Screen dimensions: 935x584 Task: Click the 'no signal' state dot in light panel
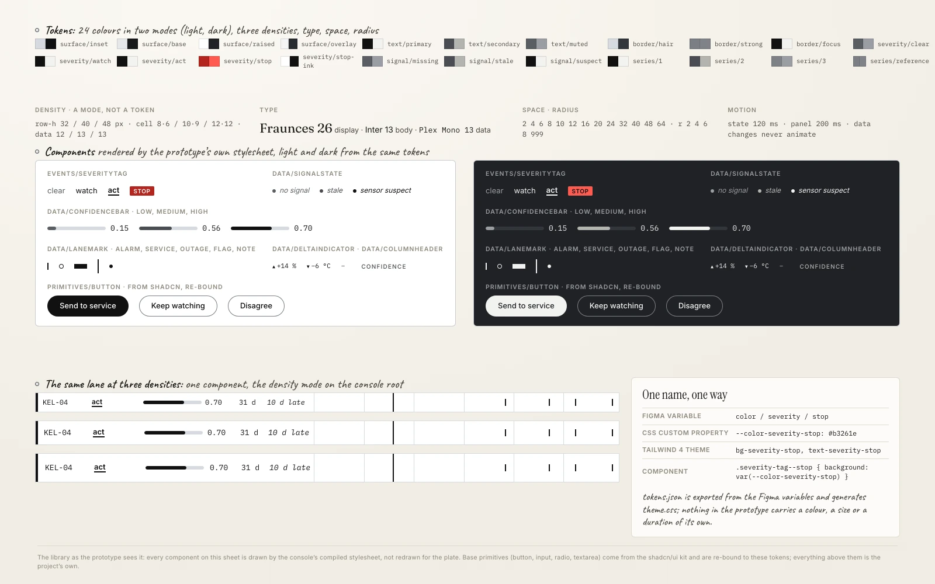[274, 191]
